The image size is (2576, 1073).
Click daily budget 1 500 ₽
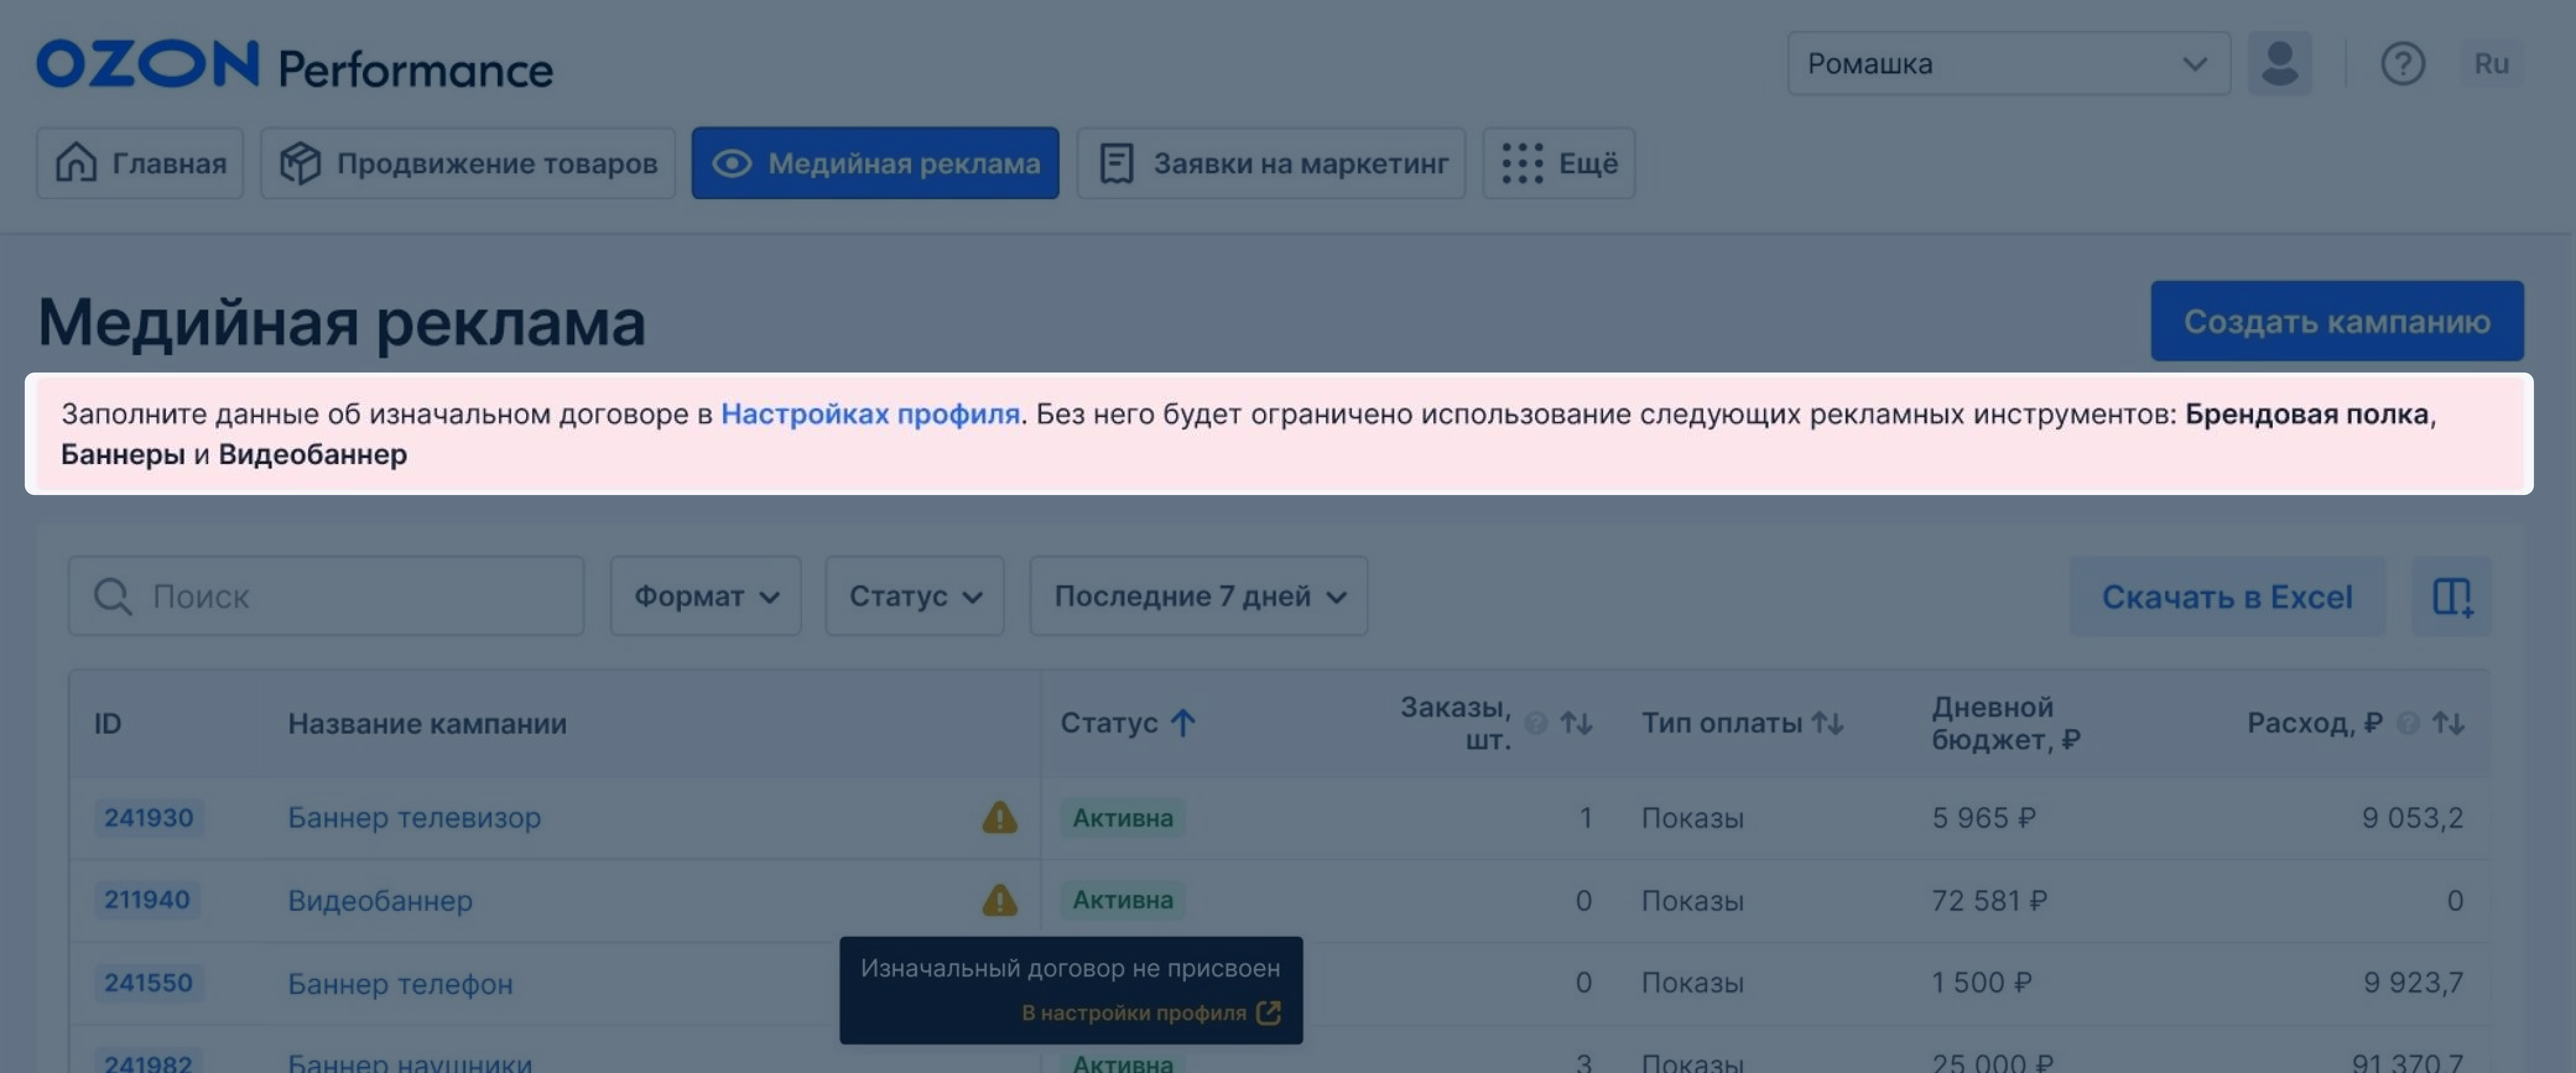tap(1982, 983)
